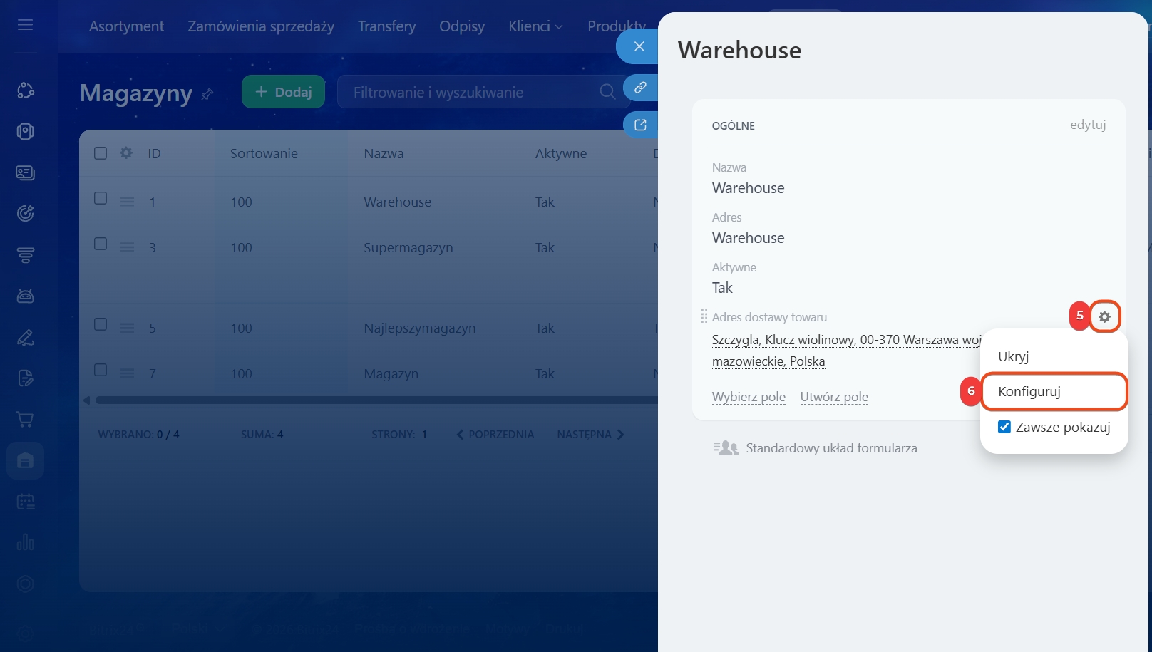
Task: Click the shopping cart sidebar icon
Action: 26,420
